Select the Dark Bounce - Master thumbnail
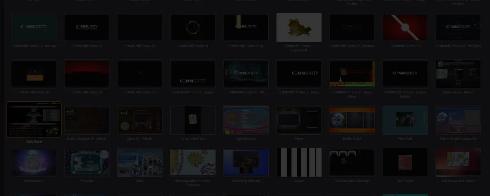Viewport: 490px width, 196px height. 458,74
